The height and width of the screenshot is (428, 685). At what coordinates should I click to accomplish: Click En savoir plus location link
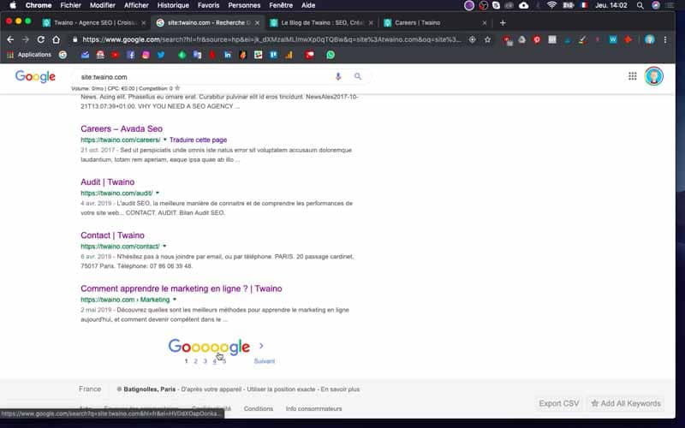(x=340, y=389)
